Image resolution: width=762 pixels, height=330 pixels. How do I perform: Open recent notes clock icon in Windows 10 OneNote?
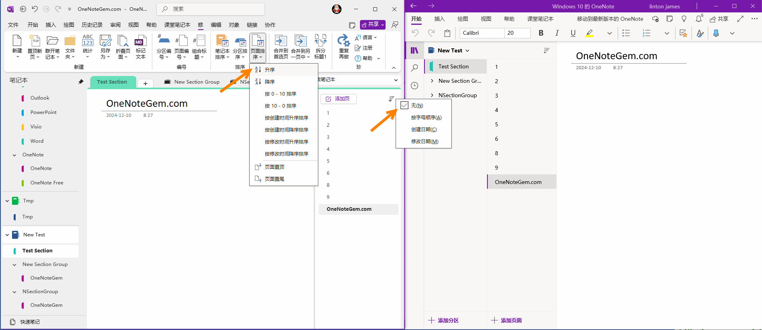pos(414,86)
